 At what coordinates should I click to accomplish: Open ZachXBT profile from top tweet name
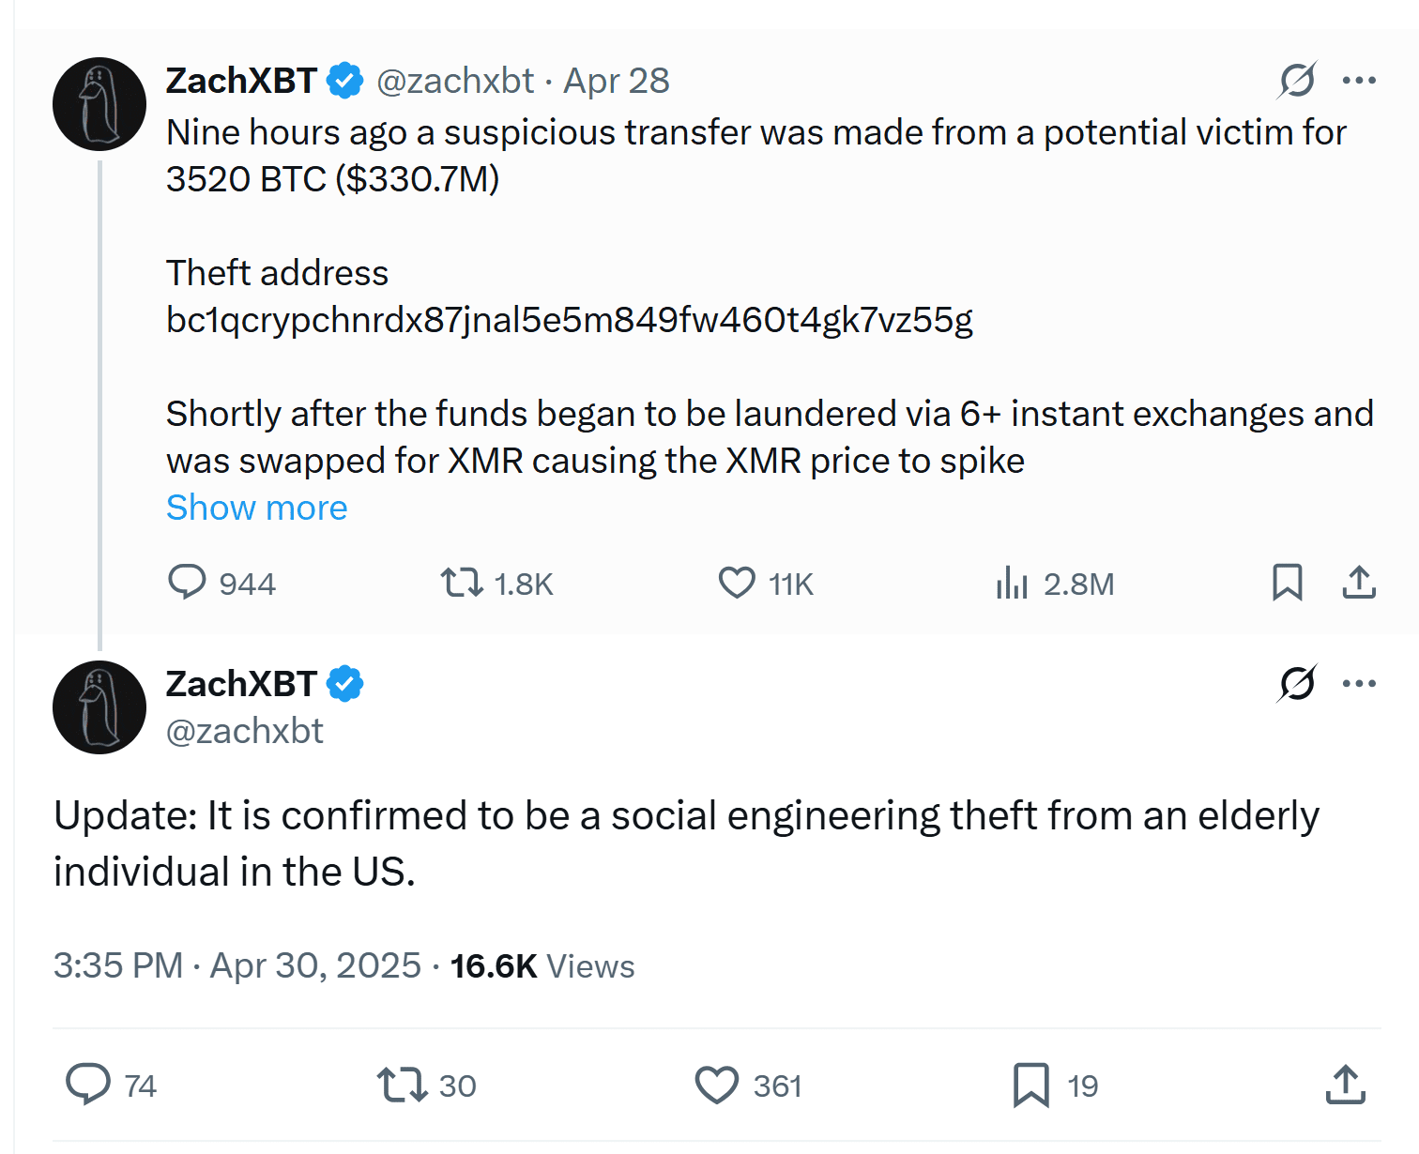pyautogui.click(x=242, y=80)
